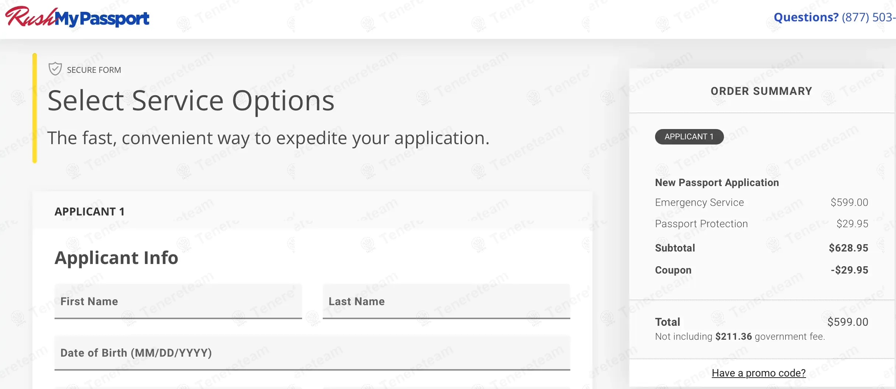Click the $628.95 subtotal amount
Screen dimensions: 896x389
click(x=848, y=248)
